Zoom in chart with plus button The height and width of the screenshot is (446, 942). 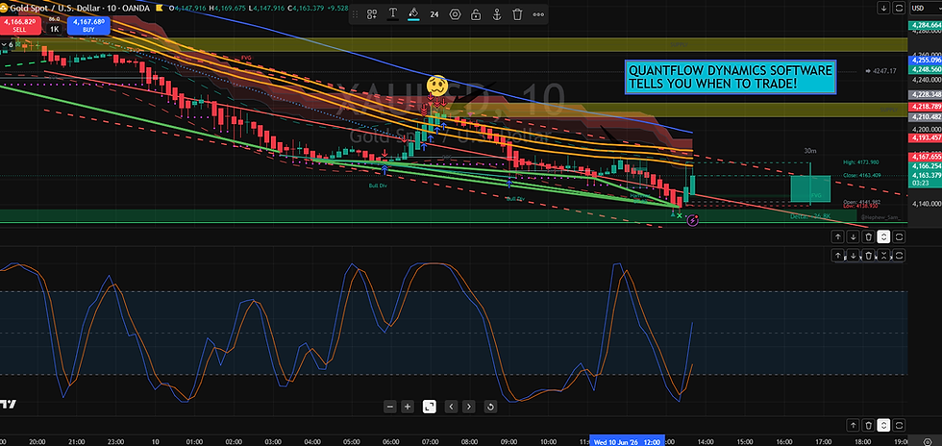(x=408, y=407)
